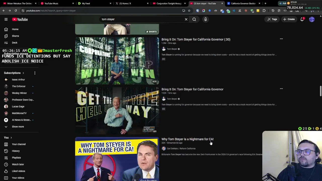Close the tom steyer YouTube tab
This screenshot has height=181, width=322.
point(222,4)
